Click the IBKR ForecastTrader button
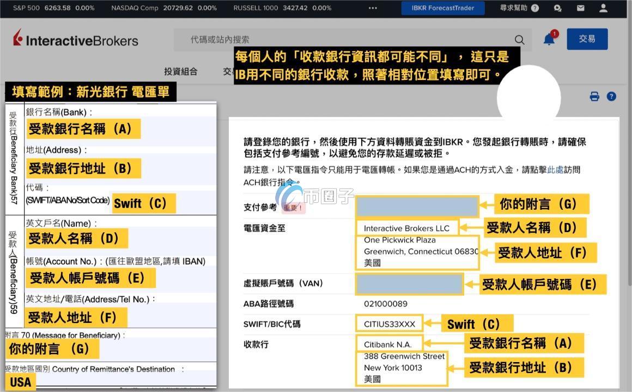This screenshot has width=632, height=392. click(x=442, y=8)
